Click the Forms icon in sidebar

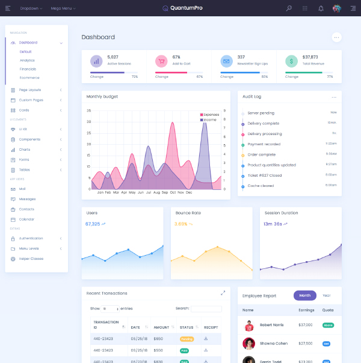(13, 160)
